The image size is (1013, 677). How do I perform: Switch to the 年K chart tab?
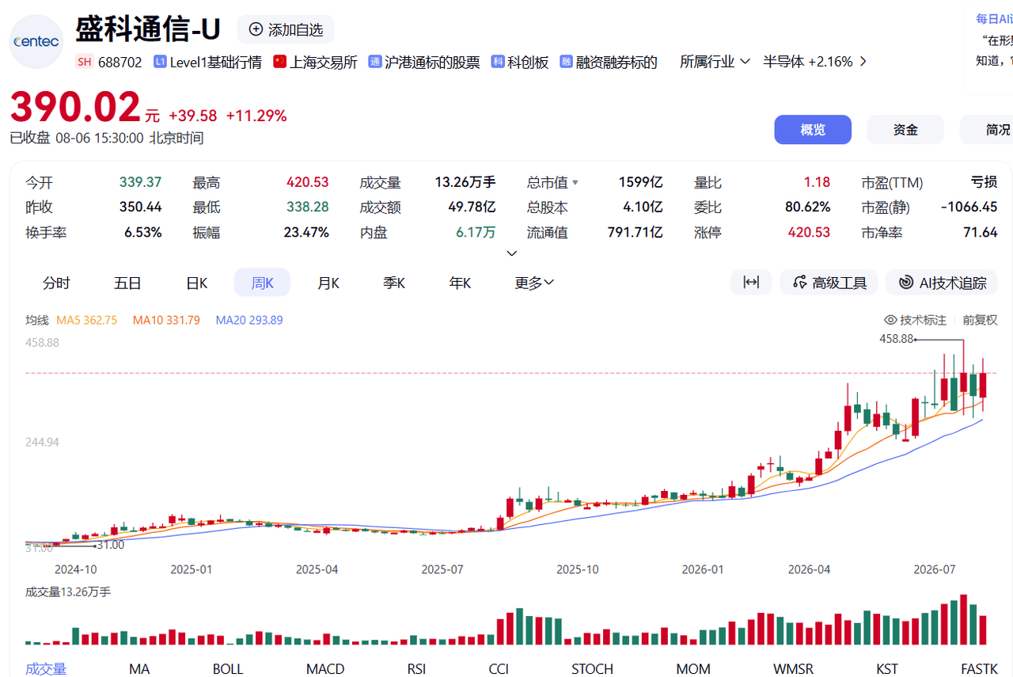click(x=460, y=283)
